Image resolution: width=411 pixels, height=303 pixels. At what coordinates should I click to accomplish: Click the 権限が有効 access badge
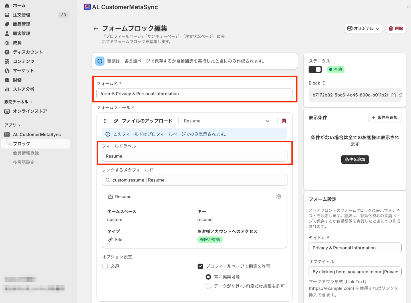coord(210,240)
